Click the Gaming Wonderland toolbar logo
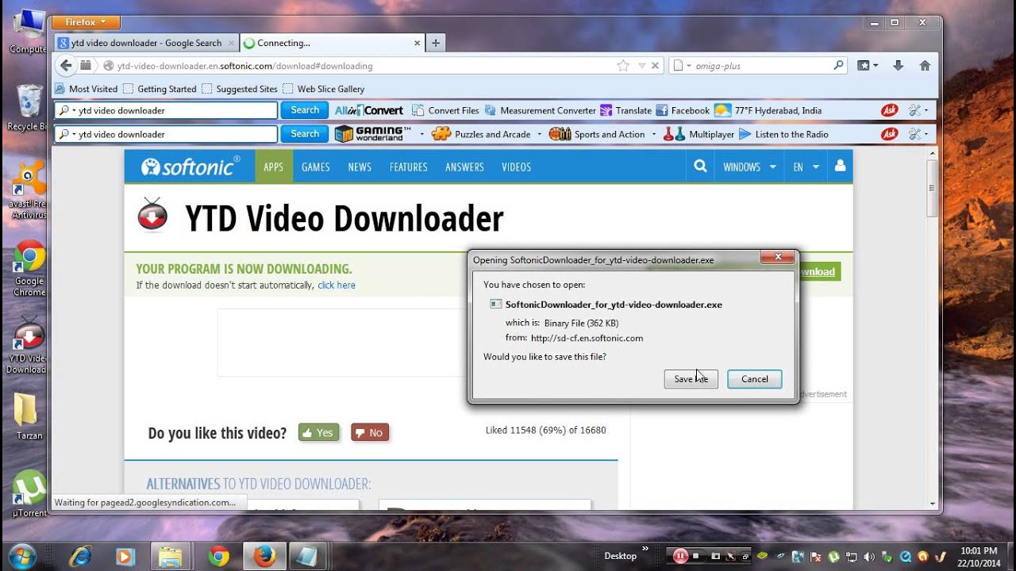The image size is (1016, 571). coord(373,134)
